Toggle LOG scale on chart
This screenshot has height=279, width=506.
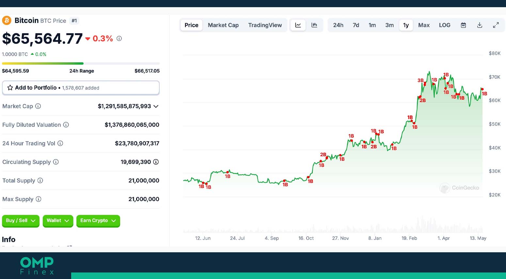445,25
